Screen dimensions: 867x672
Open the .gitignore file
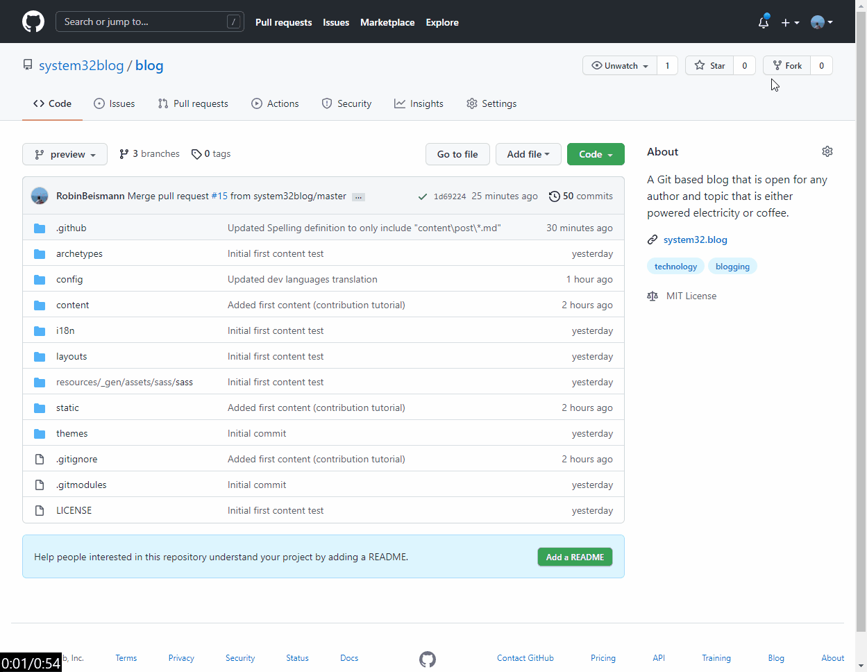coord(77,459)
